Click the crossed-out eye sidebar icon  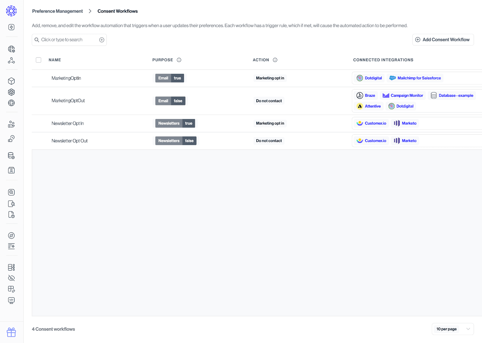[x=11, y=278]
